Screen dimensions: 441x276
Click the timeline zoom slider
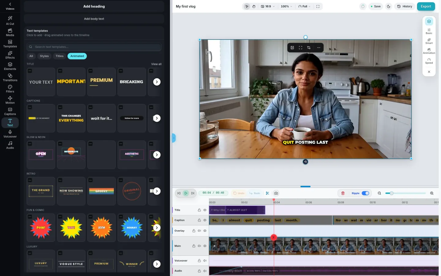point(405,193)
